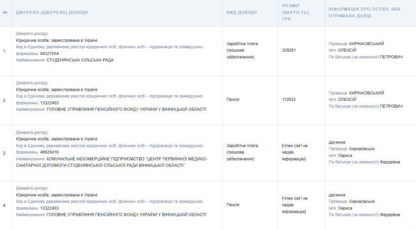
Task: Click row number 1 in the table
Action: tap(4, 51)
